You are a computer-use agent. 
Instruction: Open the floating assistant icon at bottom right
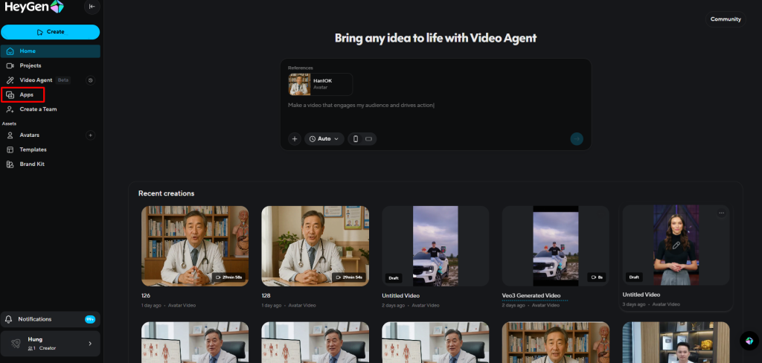(749, 340)
